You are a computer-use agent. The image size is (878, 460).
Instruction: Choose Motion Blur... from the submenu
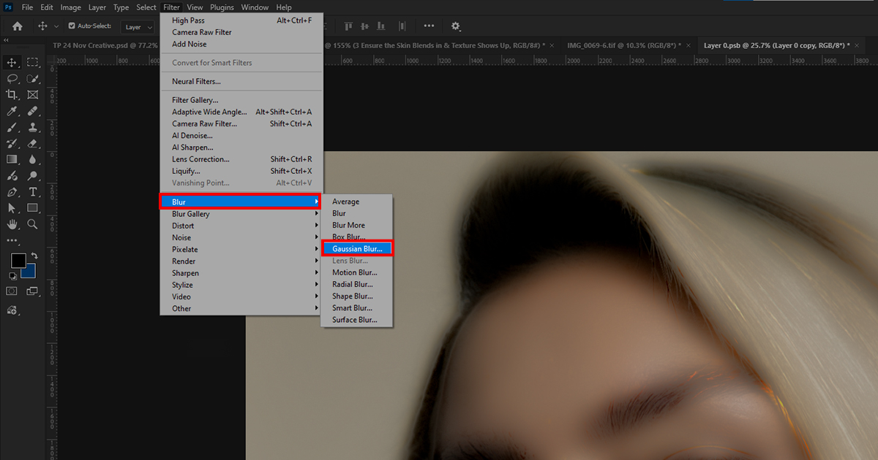pyautogui.click(x=358, y=272)
